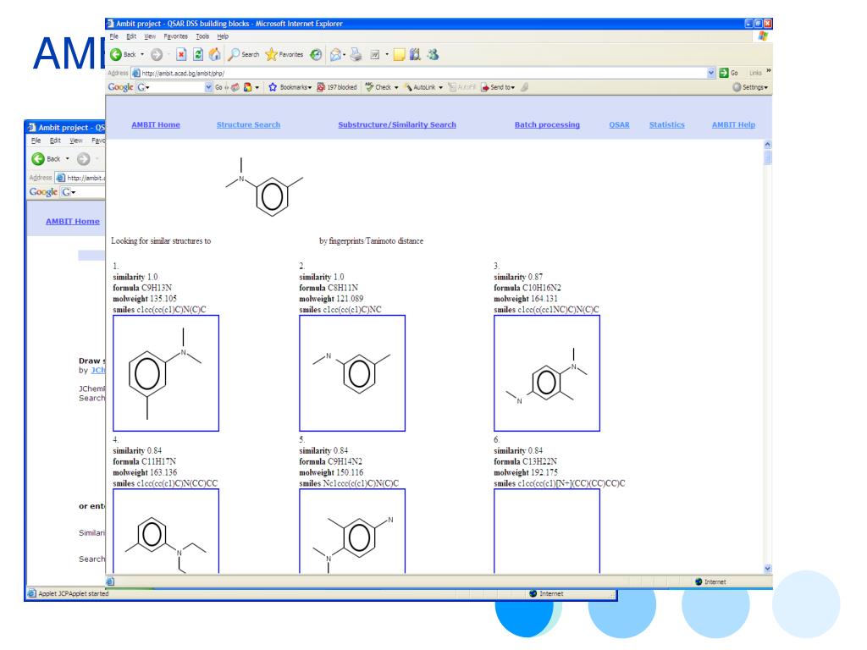Click the Mail envelope icon
The width and height of the screenshot is (867, 650).
(335, 54)
